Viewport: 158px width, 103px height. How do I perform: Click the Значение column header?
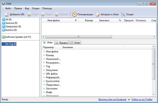tap(92, 47)
